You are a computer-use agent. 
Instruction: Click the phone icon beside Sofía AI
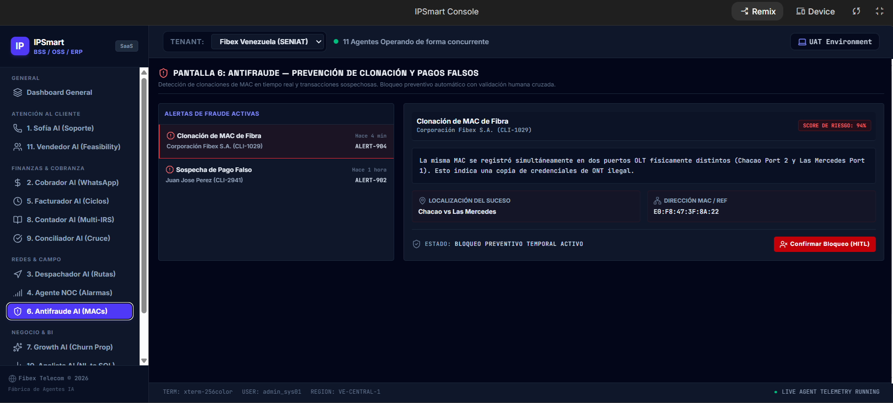tap(18, 128)
